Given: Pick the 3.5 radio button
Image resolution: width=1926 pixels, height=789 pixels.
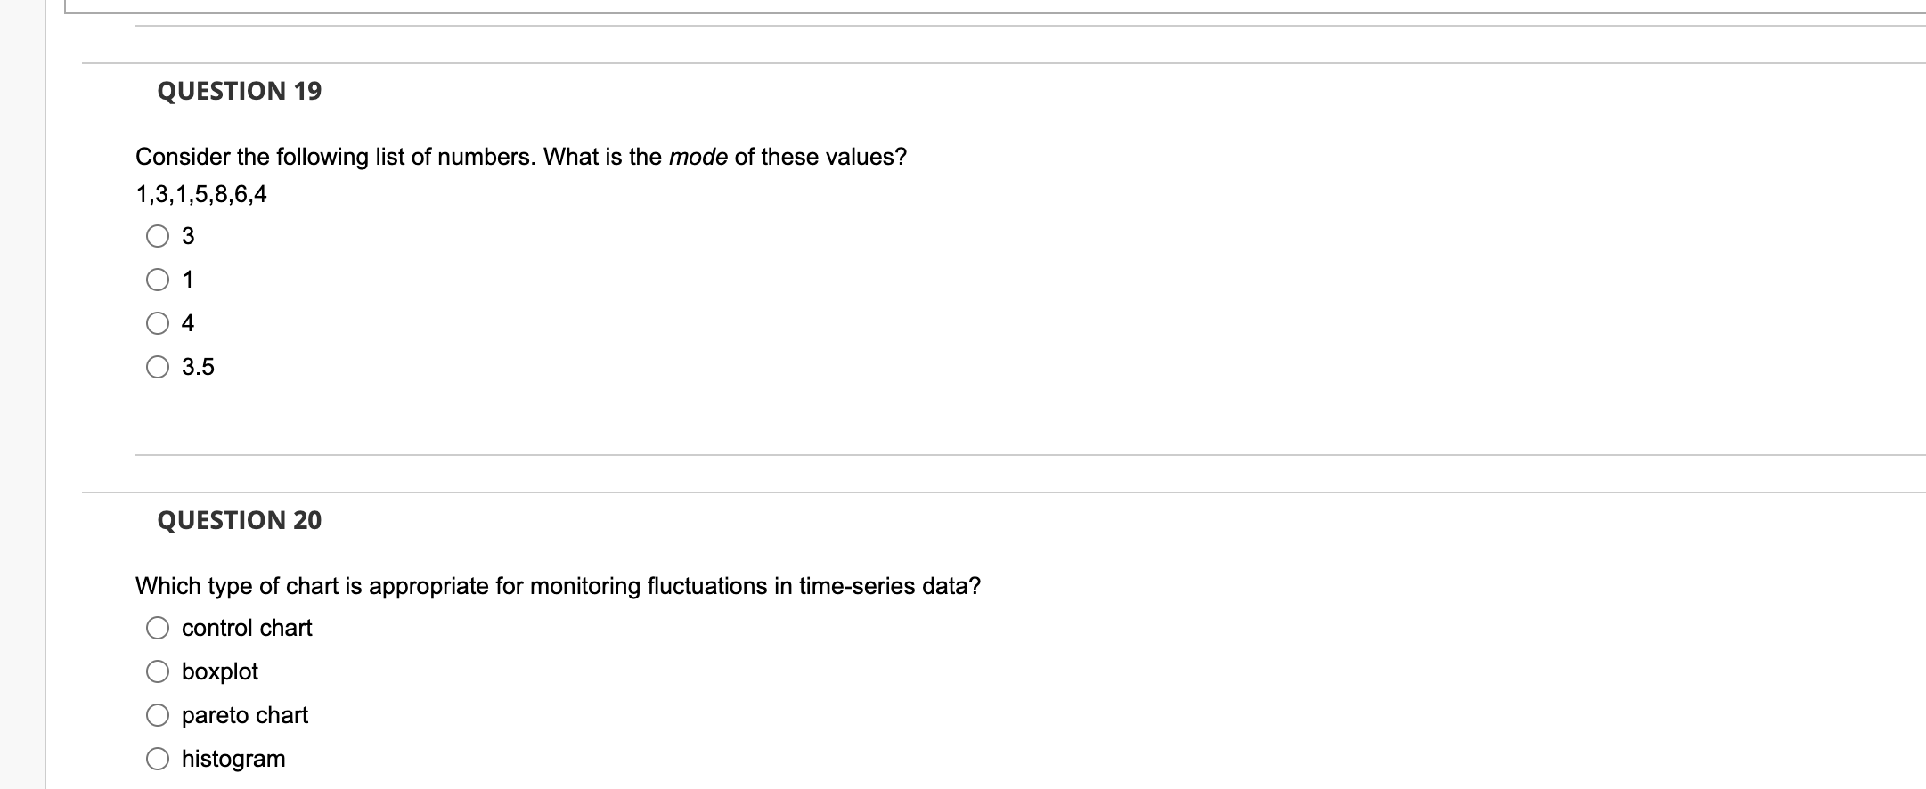Looking at the screenshot, I should click(x=158, y=367).
